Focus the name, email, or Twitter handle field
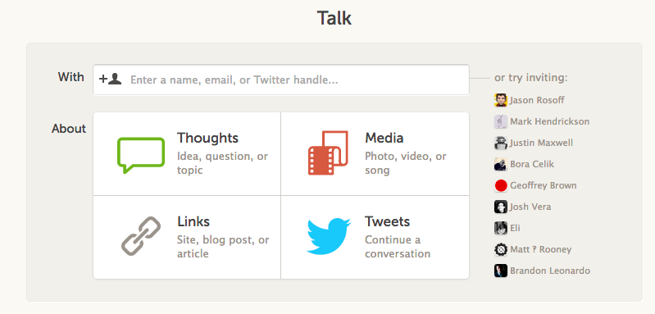 pyautogui.click(x=281, y=80)
